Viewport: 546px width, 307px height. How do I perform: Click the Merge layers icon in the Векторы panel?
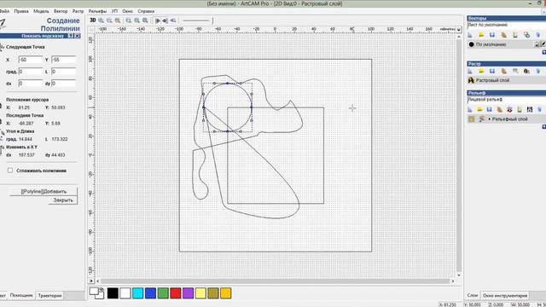526,35
